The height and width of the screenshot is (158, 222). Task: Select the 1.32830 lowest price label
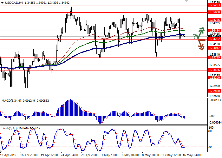point(214,91)
